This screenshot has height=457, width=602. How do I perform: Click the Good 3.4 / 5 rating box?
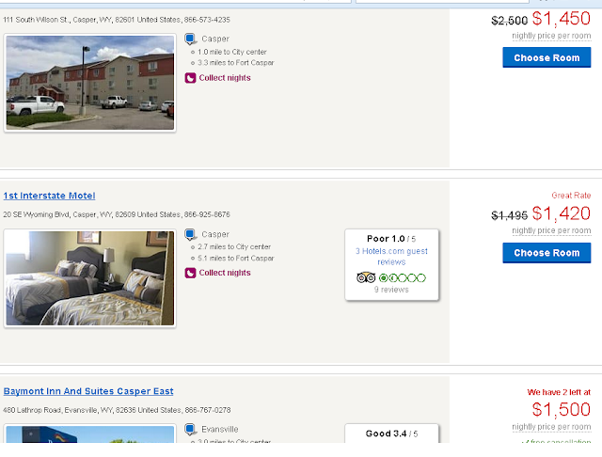point(391,433)
